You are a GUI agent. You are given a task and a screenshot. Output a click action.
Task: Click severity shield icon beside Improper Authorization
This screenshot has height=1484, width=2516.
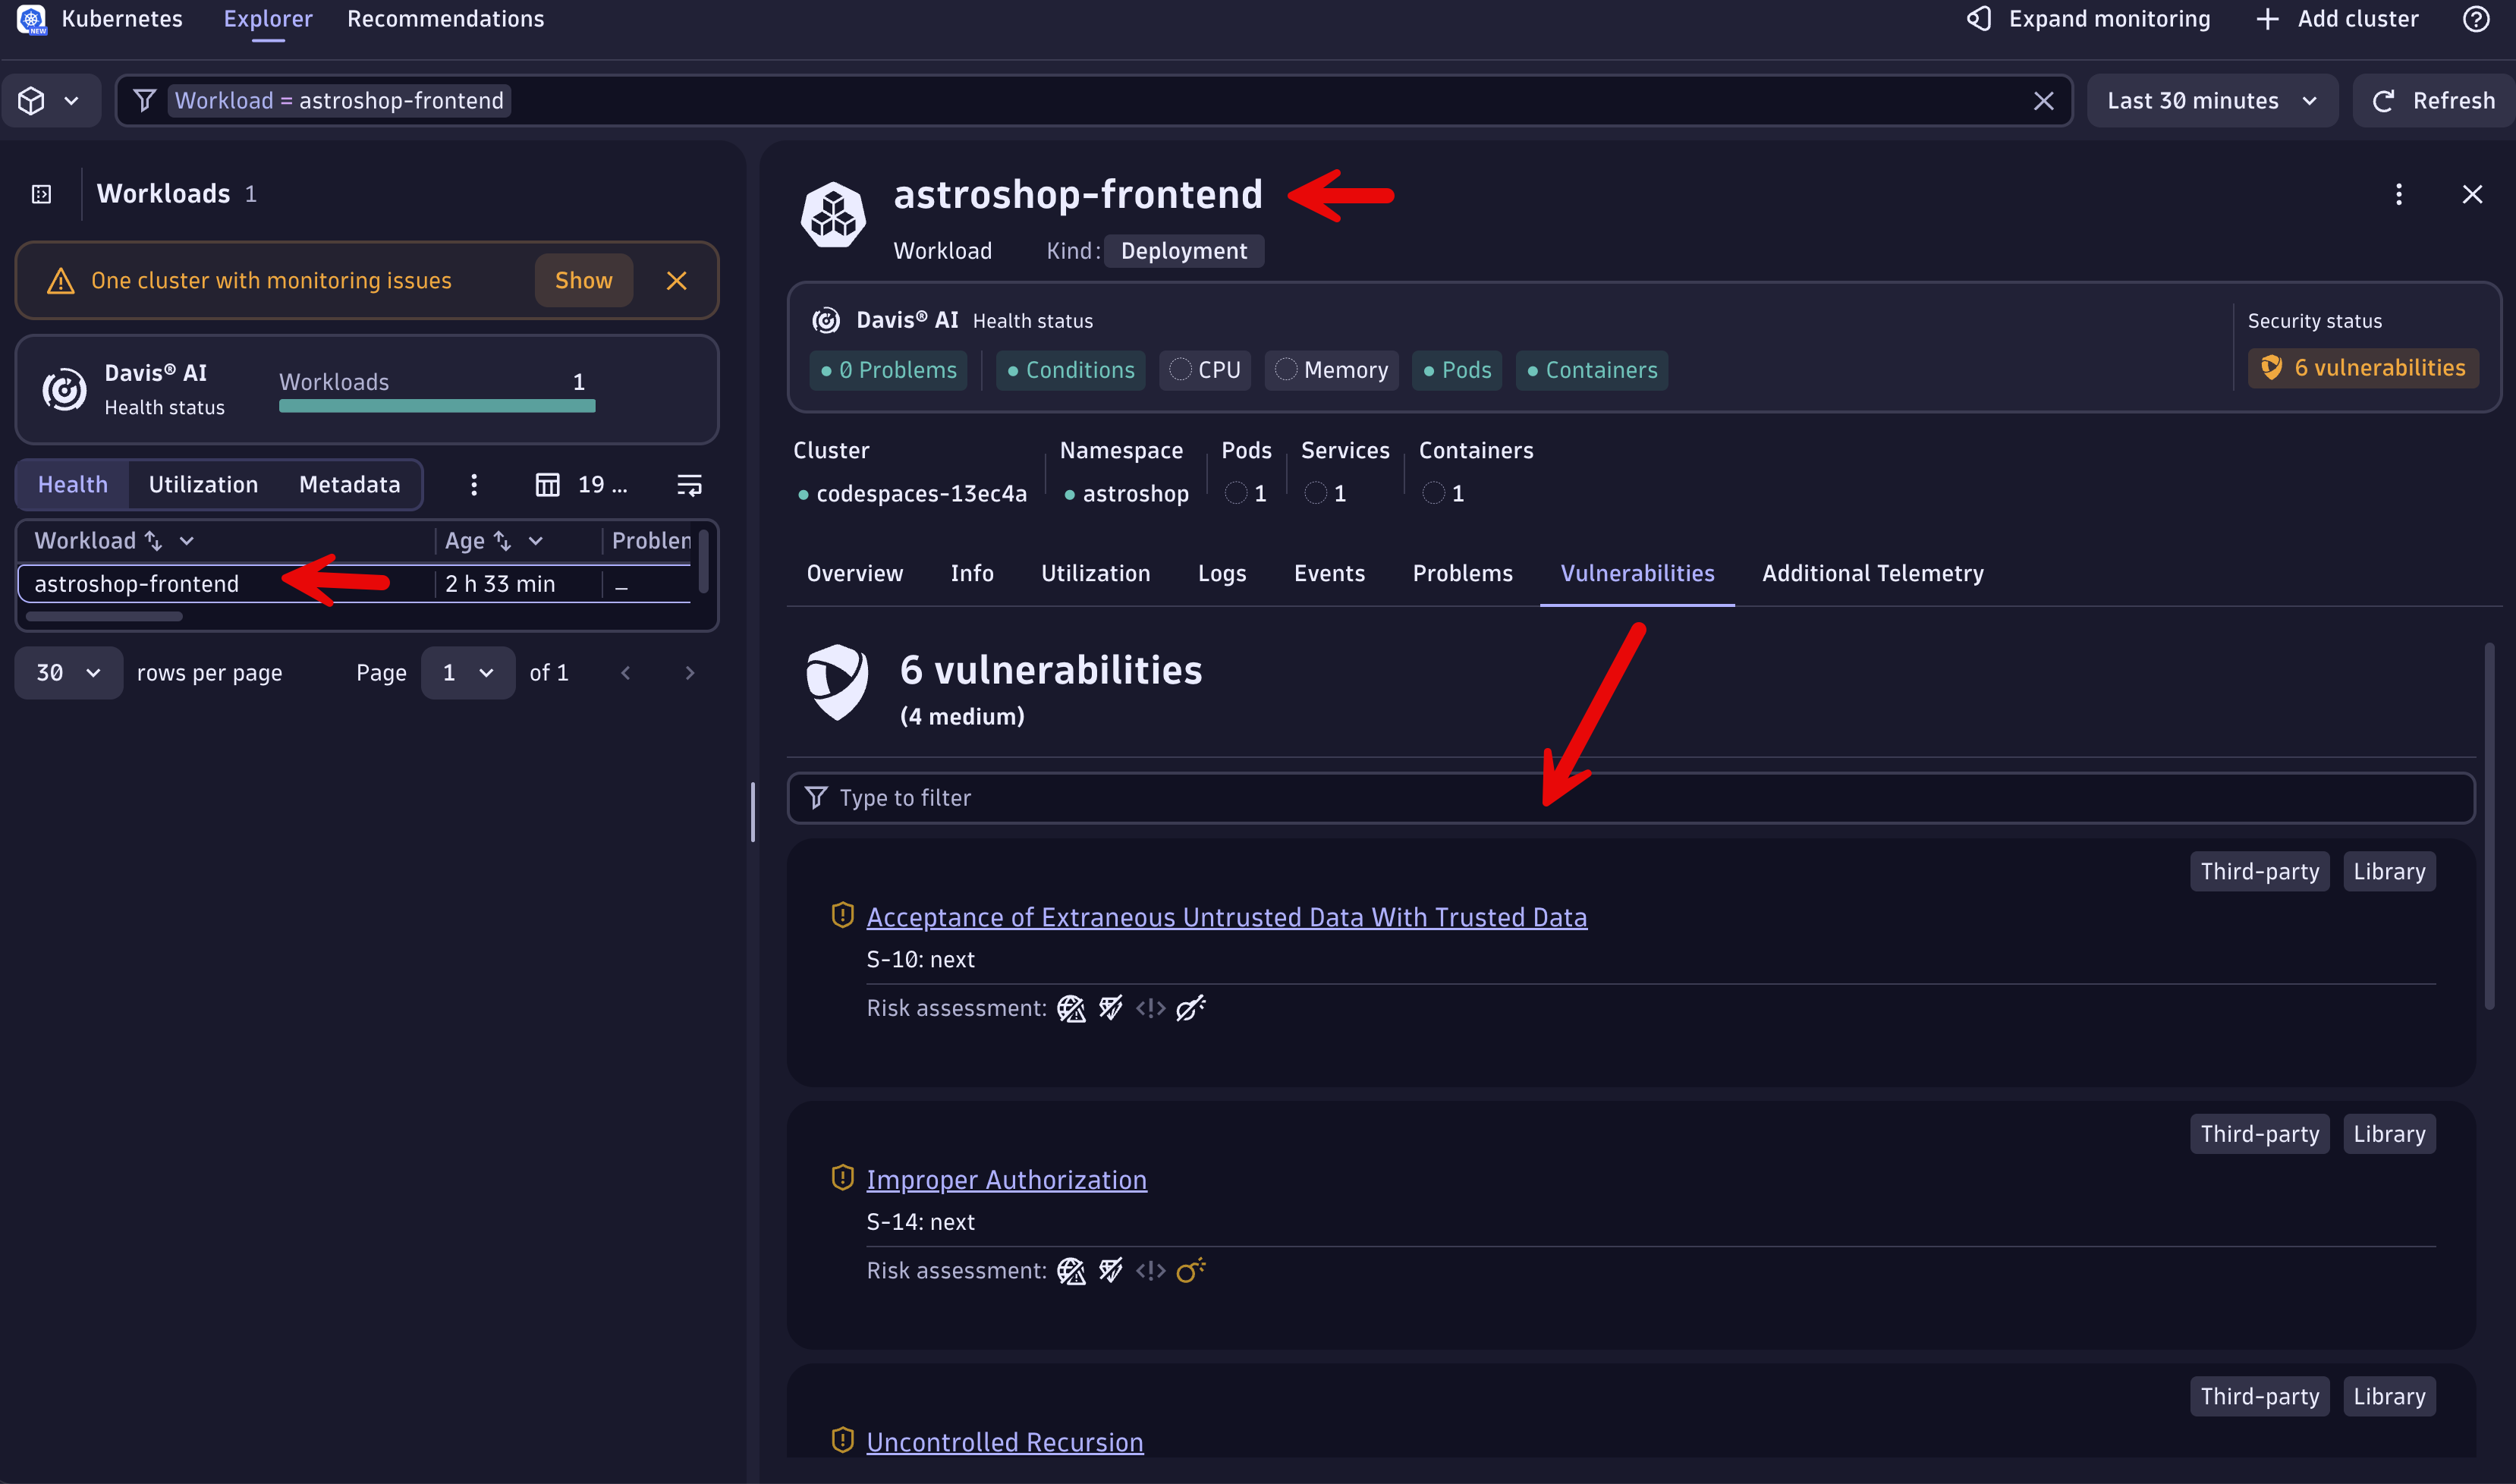tap(842, 1178)
